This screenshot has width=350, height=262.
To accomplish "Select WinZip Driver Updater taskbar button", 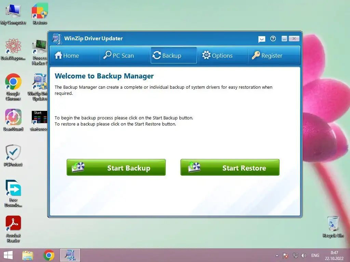I will pos(70,255).
